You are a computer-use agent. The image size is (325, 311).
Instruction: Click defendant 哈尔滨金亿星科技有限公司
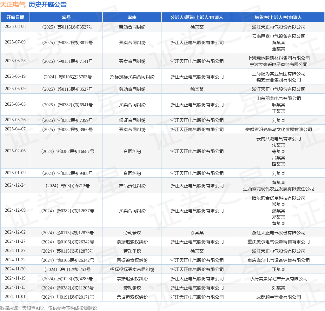(278, 198)
